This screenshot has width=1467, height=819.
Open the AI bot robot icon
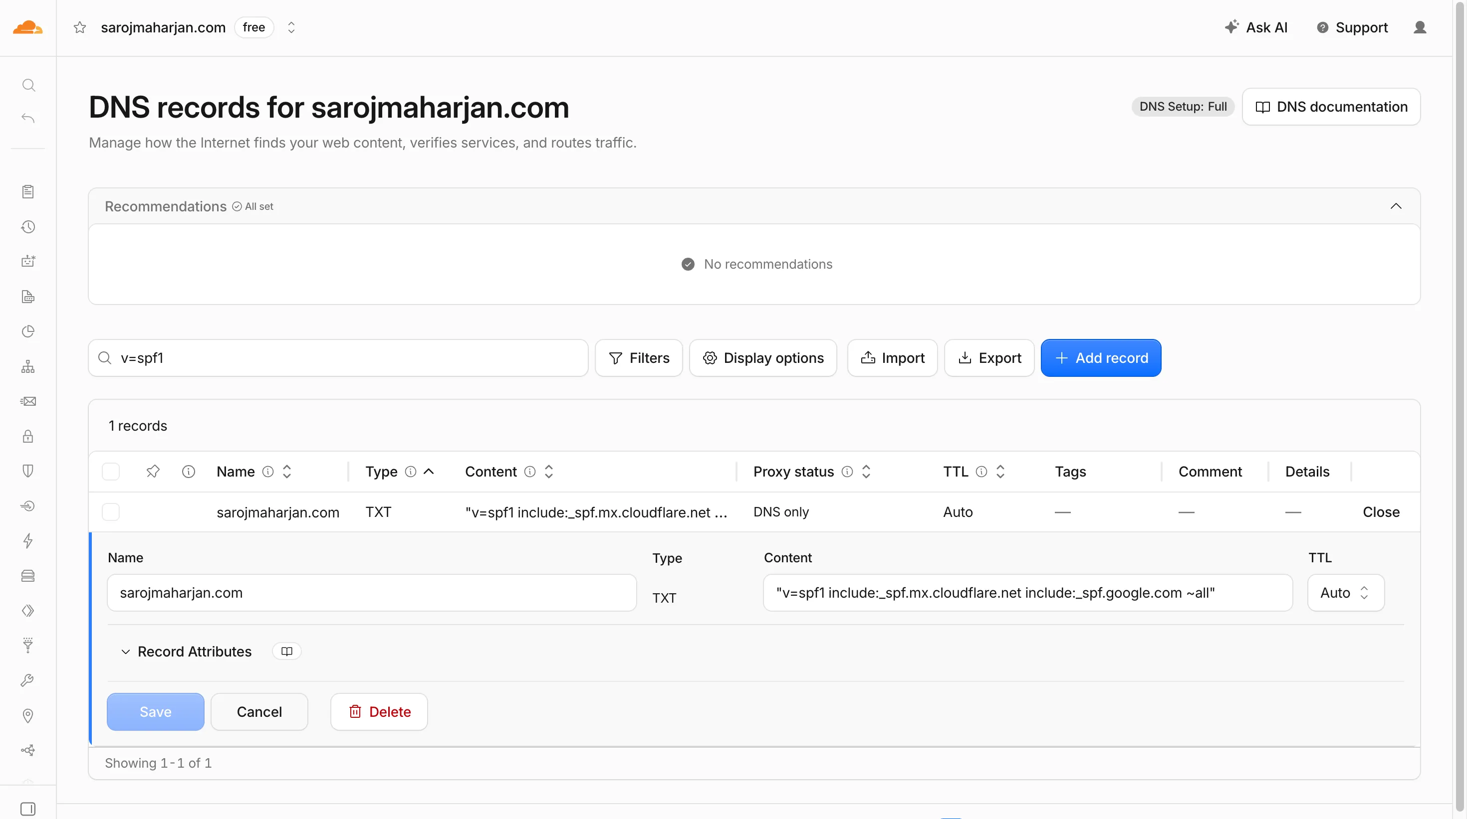click(x=28, y=261)
